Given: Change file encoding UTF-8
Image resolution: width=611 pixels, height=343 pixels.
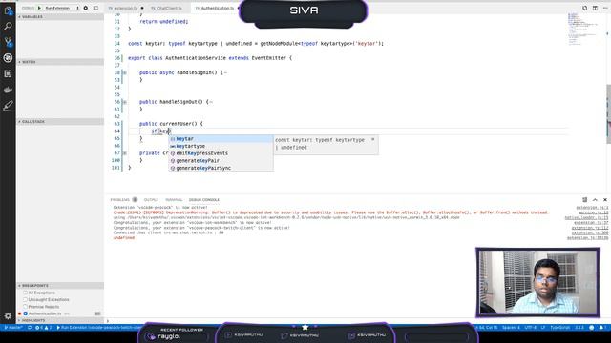Looking at the screenshot, I should [x=531, y=328].
